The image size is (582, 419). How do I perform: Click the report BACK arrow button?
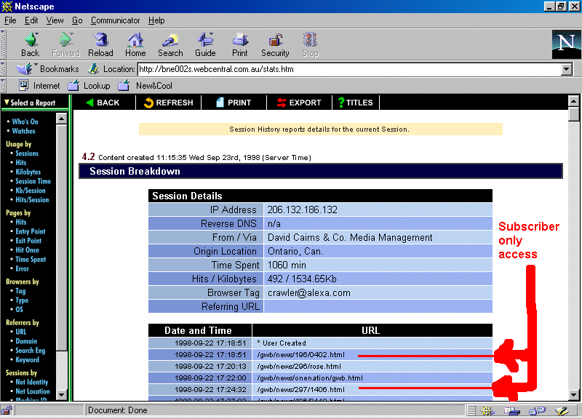click(103, 103)
